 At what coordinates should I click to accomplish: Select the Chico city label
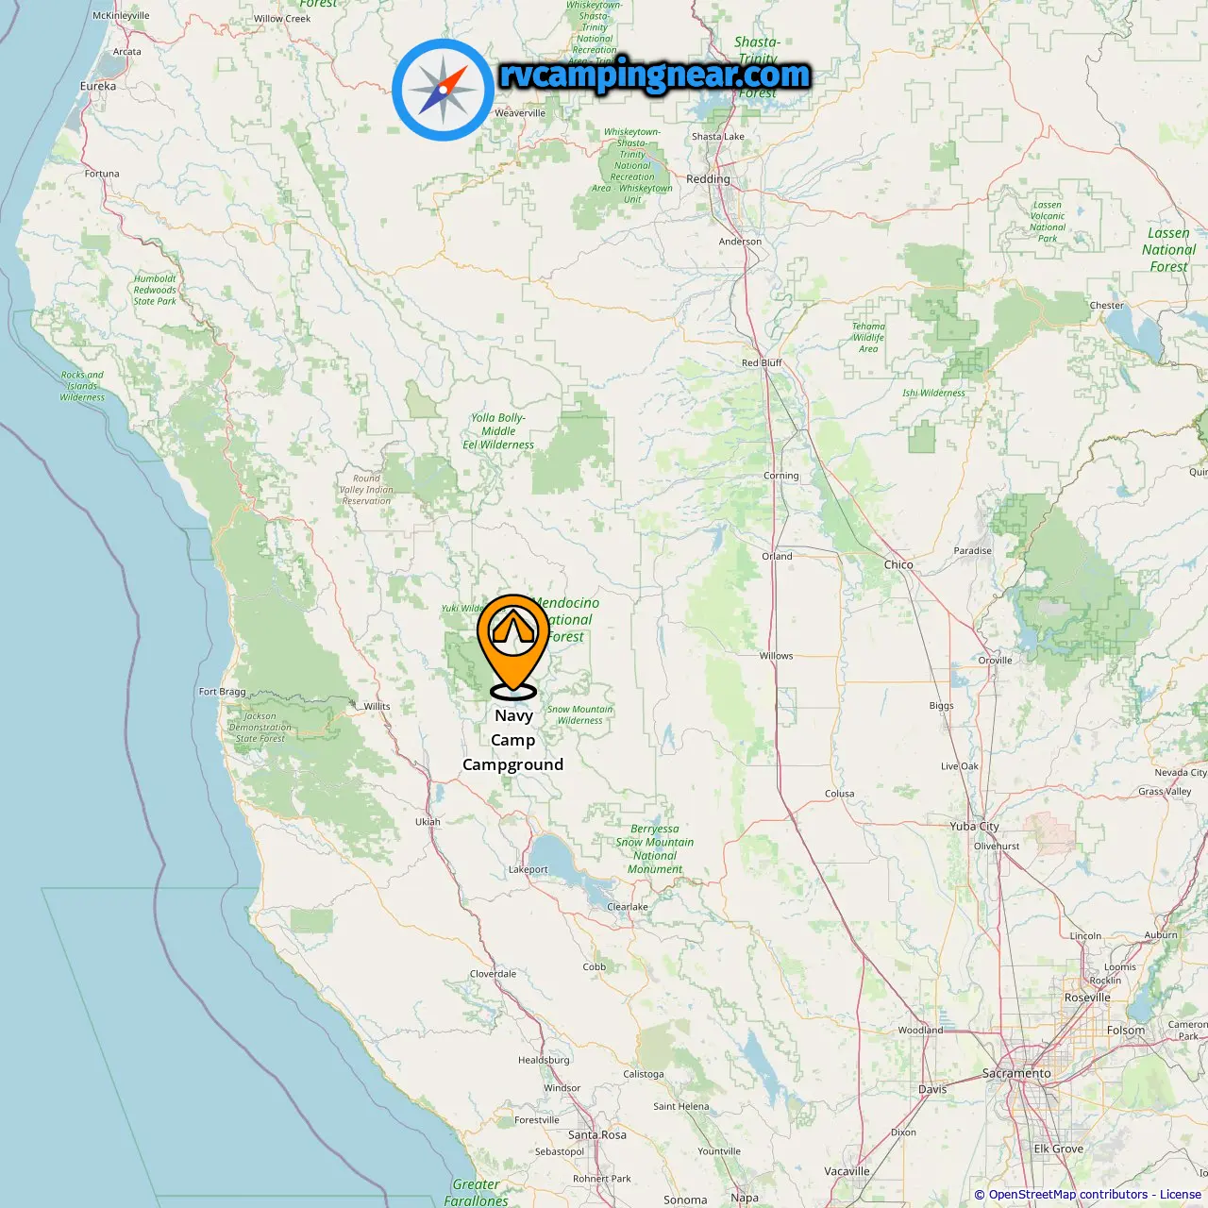tap(898, 564)
